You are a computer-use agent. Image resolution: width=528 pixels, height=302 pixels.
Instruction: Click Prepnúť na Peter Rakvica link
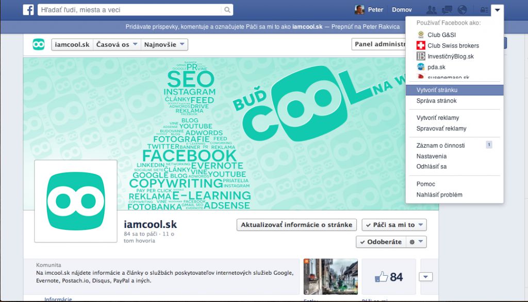tap(366, 27)
